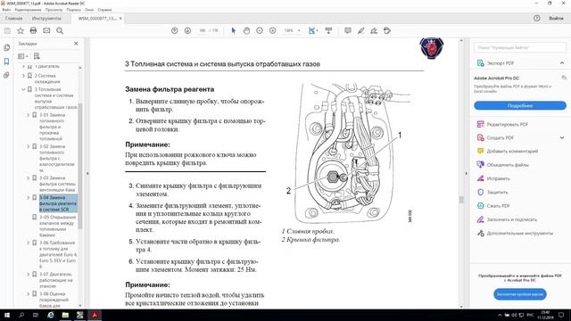
Task: Click the scrolling mode toolbar icon
Action: 328,31
